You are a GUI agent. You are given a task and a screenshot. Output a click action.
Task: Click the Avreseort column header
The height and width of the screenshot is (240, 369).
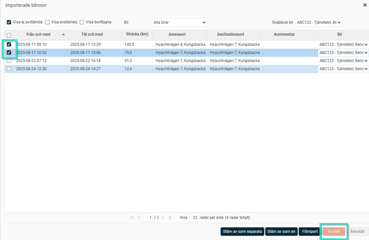[x=177, y=35]
